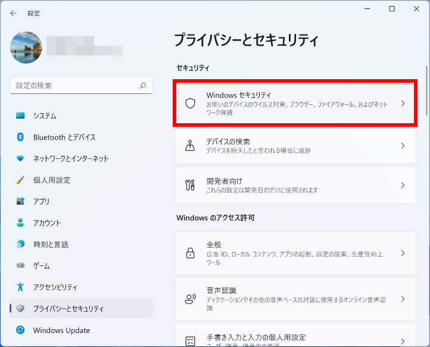
Task: Click the Windows Update sync icon
Action: click(20, 330)
